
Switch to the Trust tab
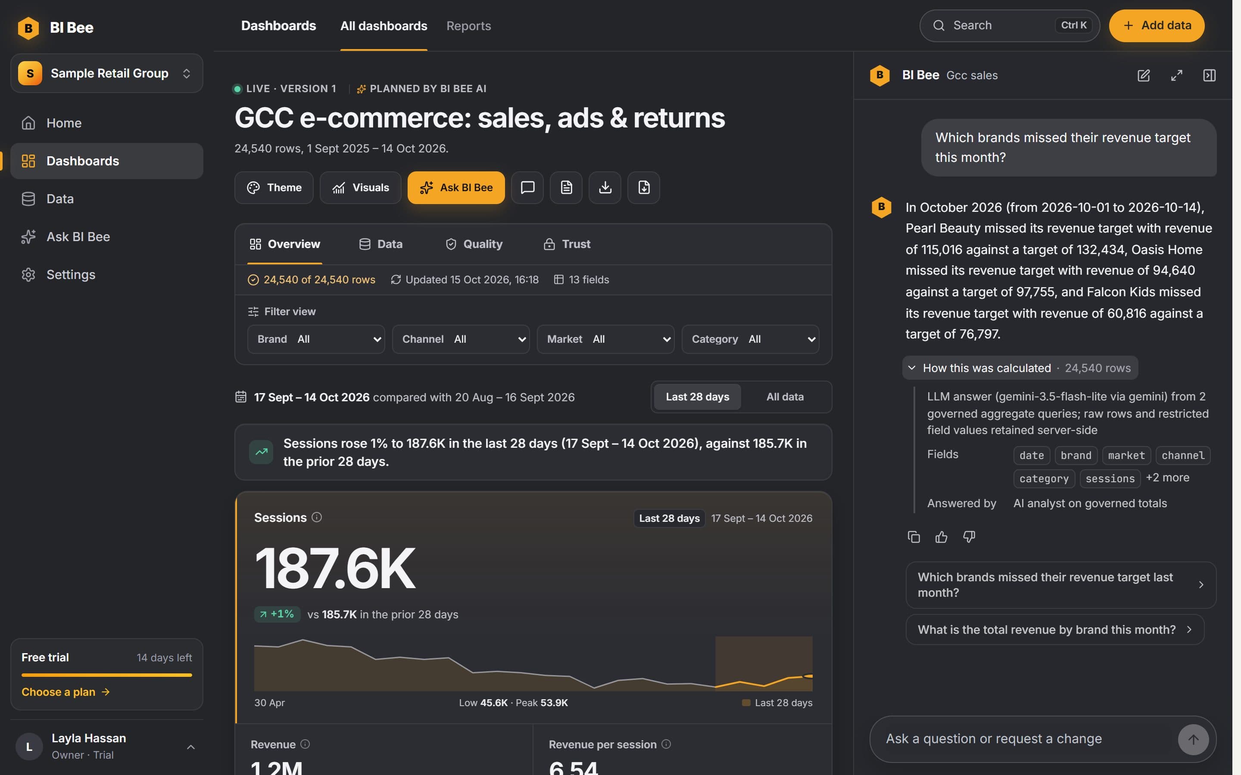point(567,244)
